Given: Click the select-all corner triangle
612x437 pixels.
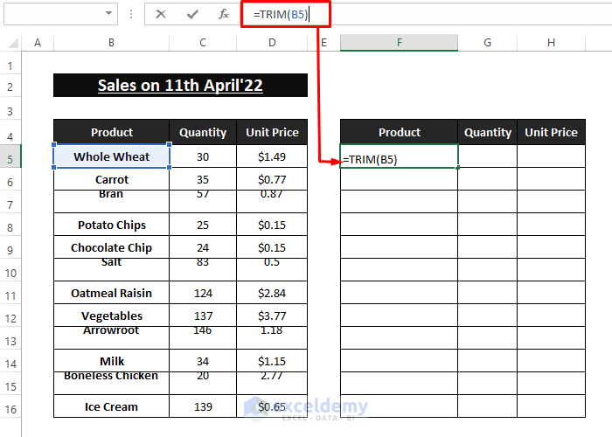Looking at the screenshot, I should pos(11,43).
